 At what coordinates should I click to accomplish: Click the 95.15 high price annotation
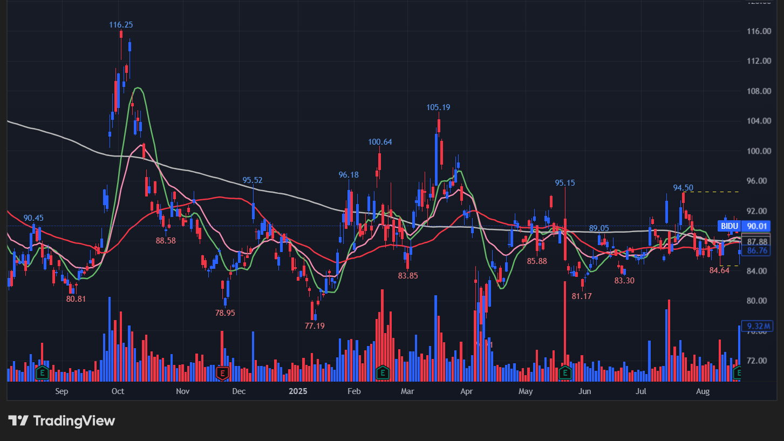pos(565,183)
